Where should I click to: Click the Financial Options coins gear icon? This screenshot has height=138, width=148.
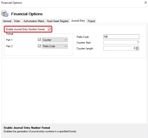5,13
